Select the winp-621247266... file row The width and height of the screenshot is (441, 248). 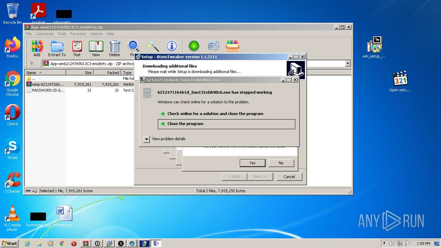pyautogui.click(x=80, y=84)
